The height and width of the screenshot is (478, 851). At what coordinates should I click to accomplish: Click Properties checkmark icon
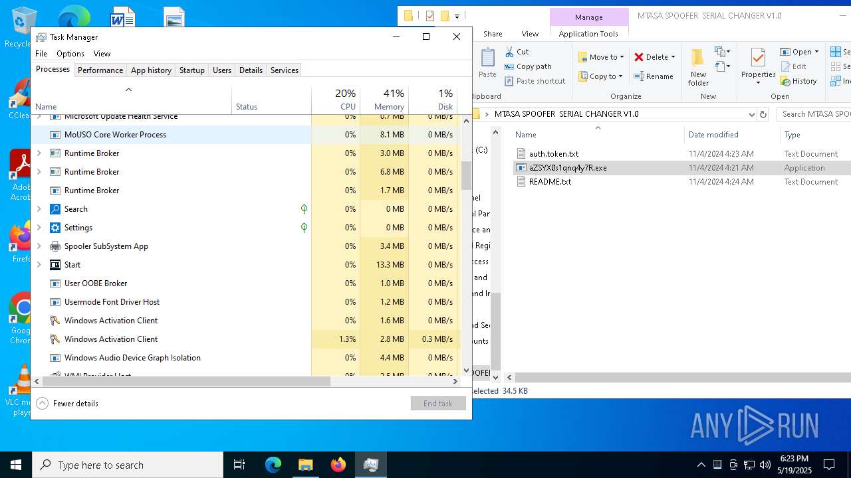tap(758, 57)
